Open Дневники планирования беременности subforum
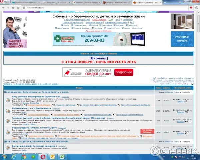200x160 pixels. point(98,105)
